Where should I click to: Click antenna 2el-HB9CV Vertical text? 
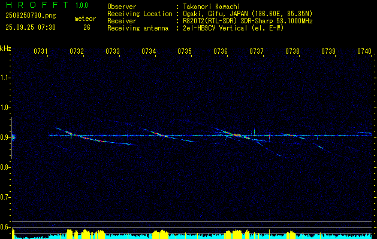click(234, 28)
